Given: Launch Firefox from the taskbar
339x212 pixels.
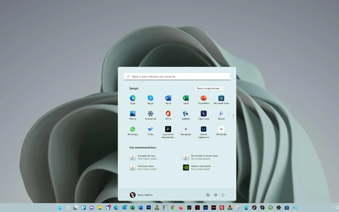Looking at the screenshot, I should pos(181,207).
